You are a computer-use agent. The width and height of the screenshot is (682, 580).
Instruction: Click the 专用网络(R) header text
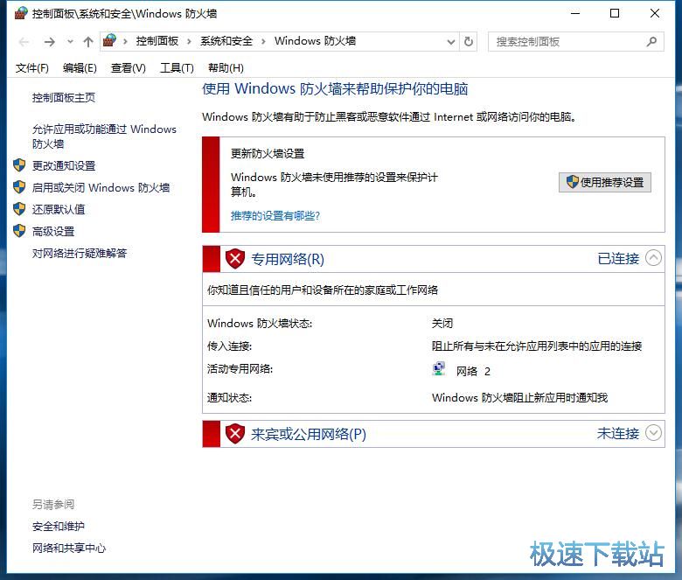coord(288,259)
